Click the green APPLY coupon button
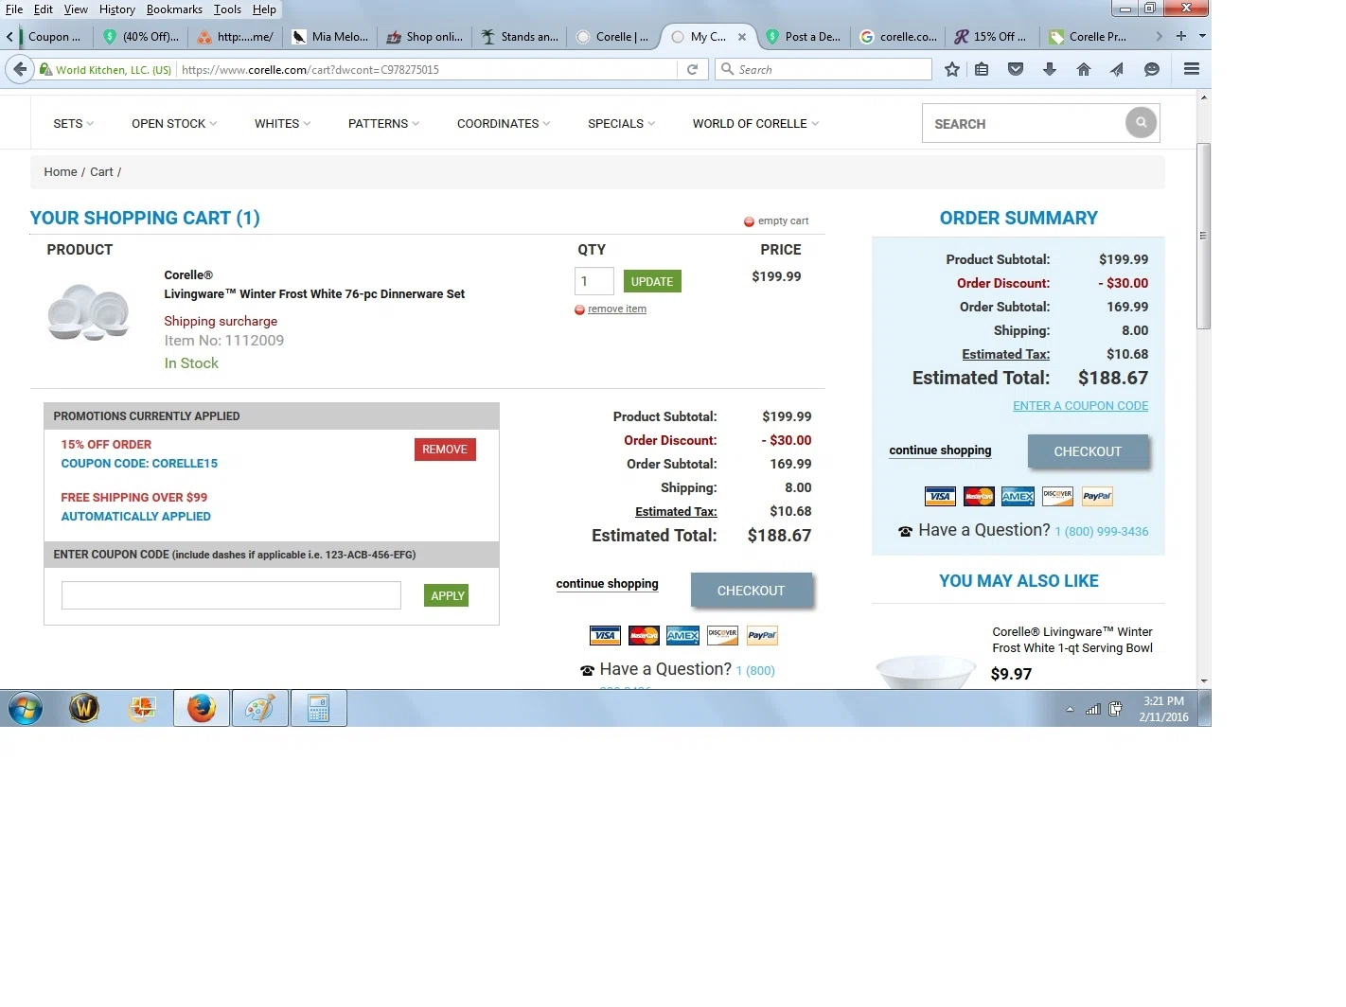The height and width of the screenshot is (1007, 1346). [447, 595]
